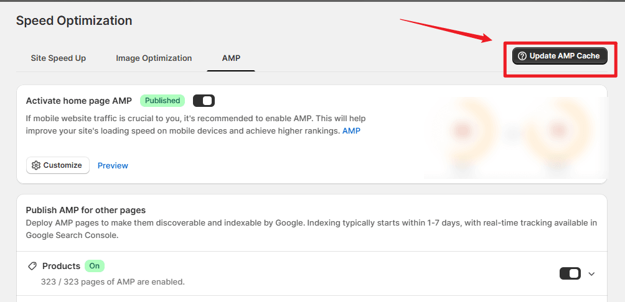Toggle the Activate home page AMP switch

click(204, 101)
